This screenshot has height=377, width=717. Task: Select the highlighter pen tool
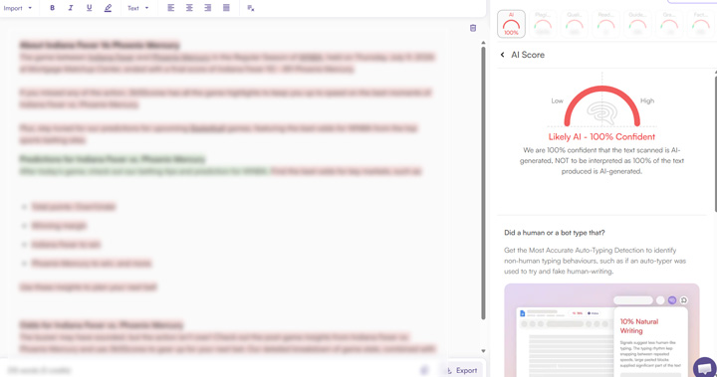108,8
